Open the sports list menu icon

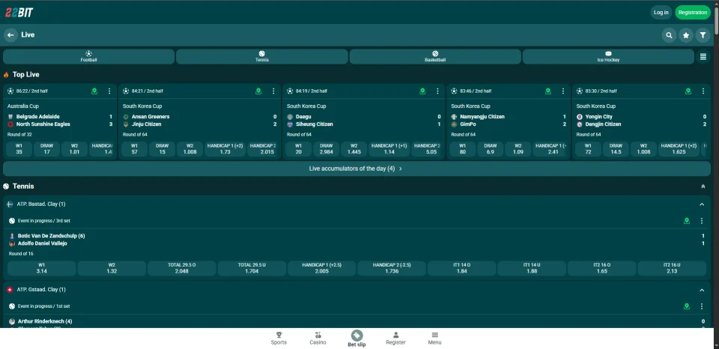[x=703, y=57]
